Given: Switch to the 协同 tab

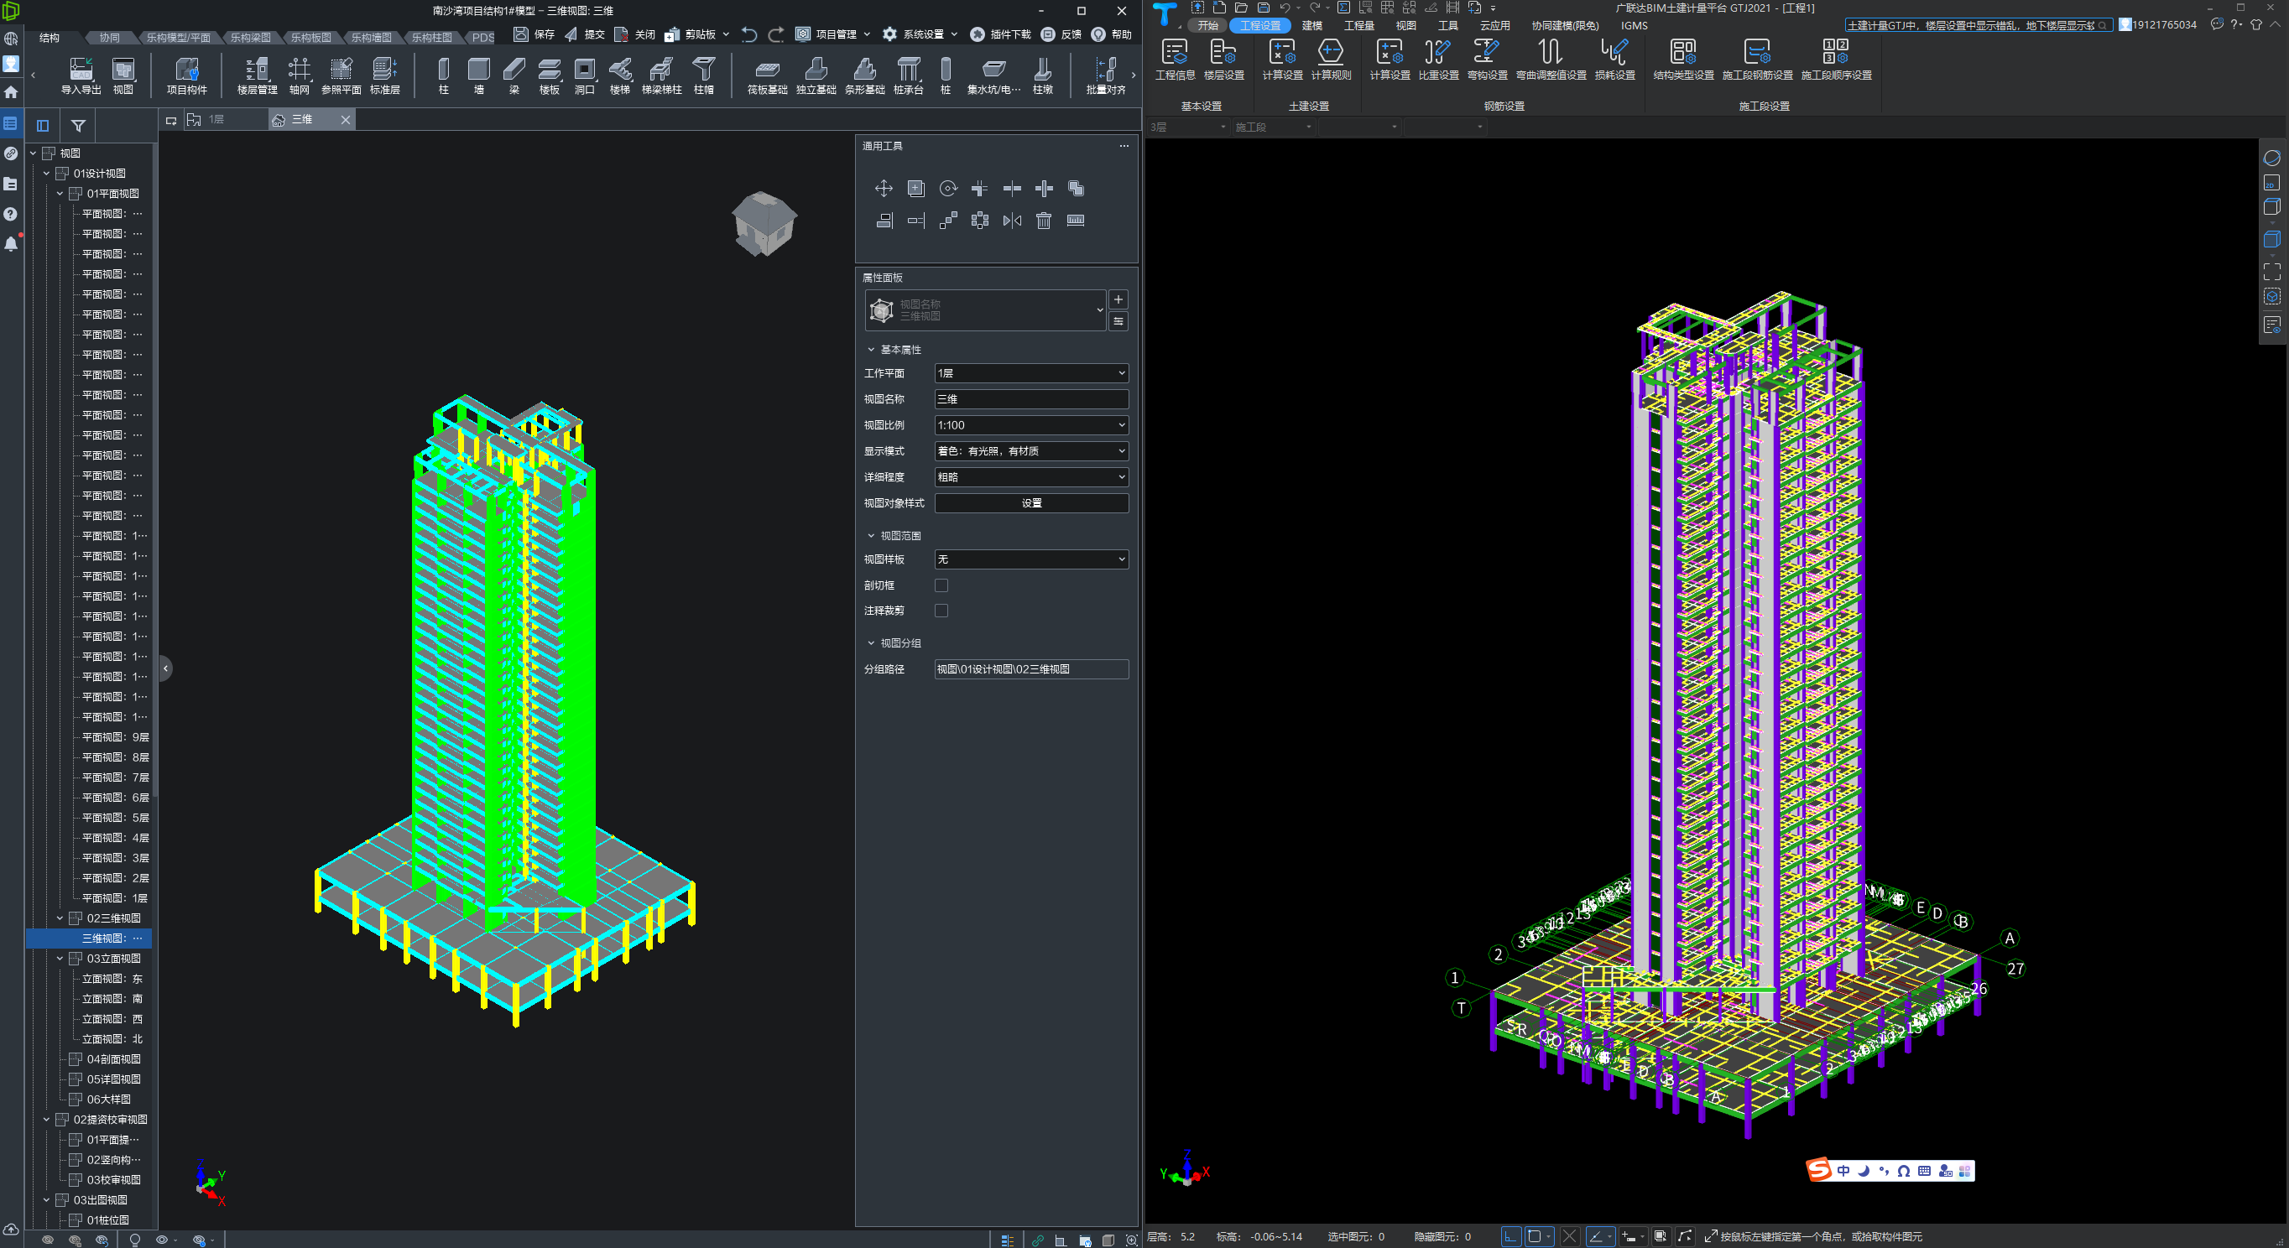Looking at the screenshot, I should (109, 37).
